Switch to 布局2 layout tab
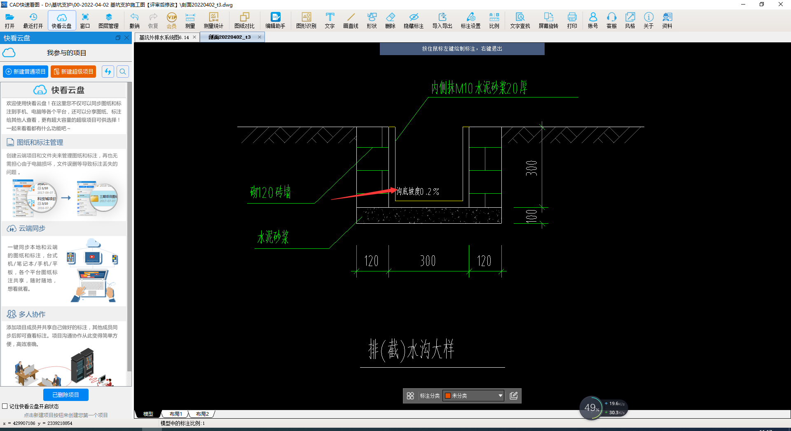The image size is (791, 431). click(202, 414)
